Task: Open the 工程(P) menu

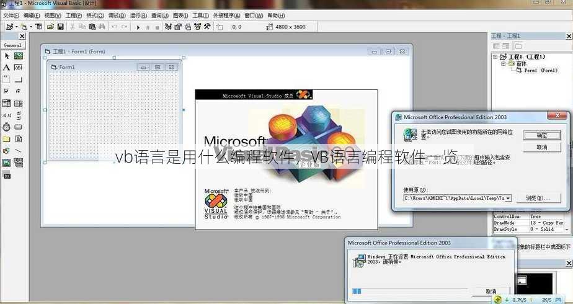Action: click(x=74, y=16)
